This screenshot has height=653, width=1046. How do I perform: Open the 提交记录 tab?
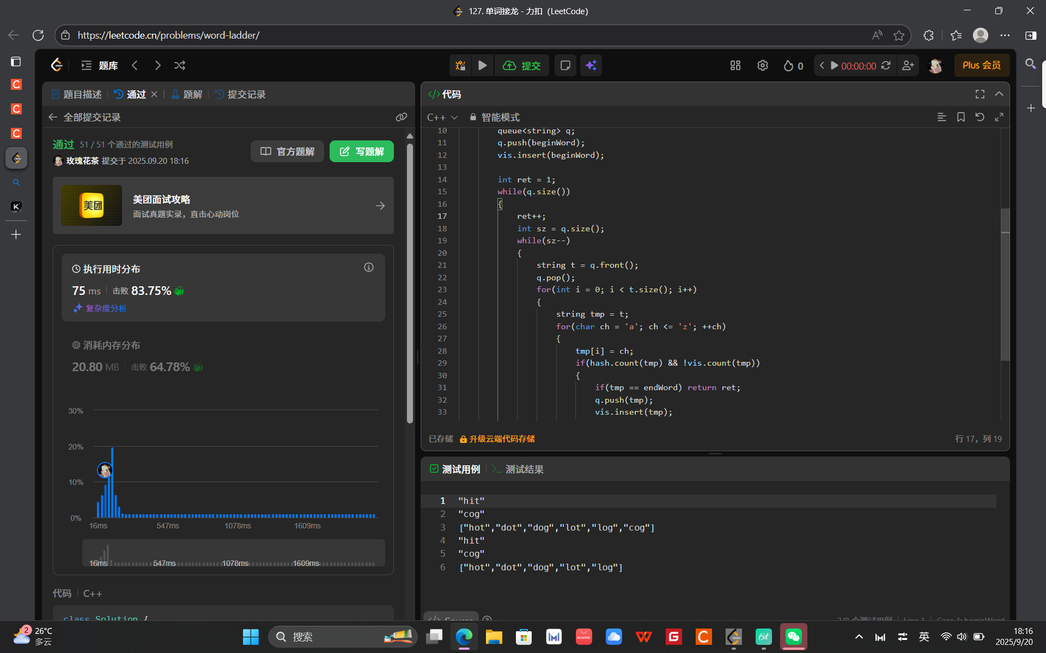[240, 94]
